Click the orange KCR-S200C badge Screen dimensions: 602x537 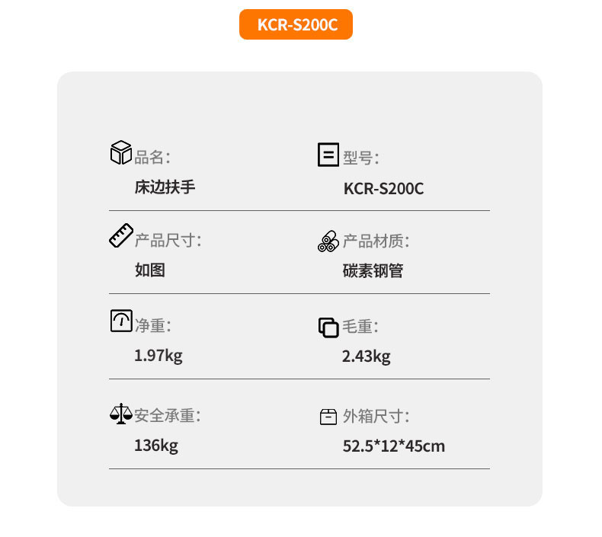pyautogui.click(x=296, y=24)
